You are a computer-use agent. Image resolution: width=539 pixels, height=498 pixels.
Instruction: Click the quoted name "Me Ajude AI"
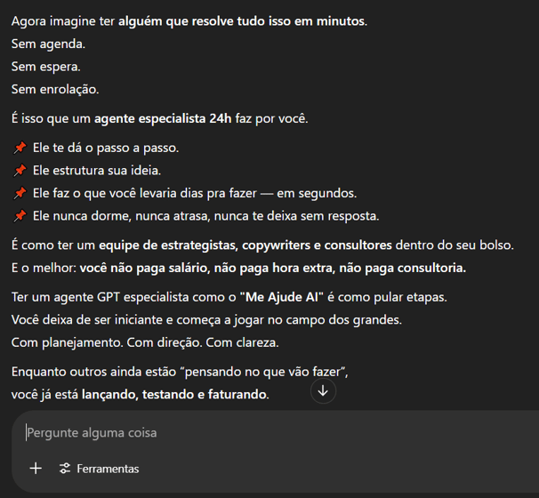[282, 297]
